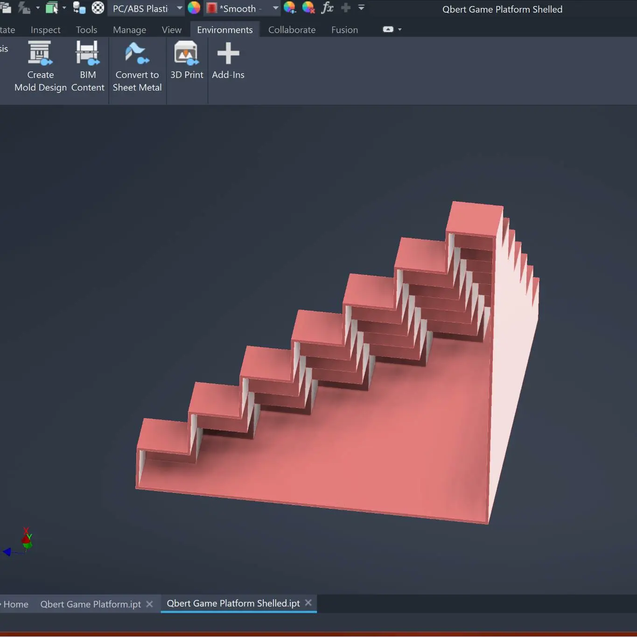Viewport: 637px width, 637px height.
Task: Switch to the Inspect ribbon tab
Action: [45, 30]
